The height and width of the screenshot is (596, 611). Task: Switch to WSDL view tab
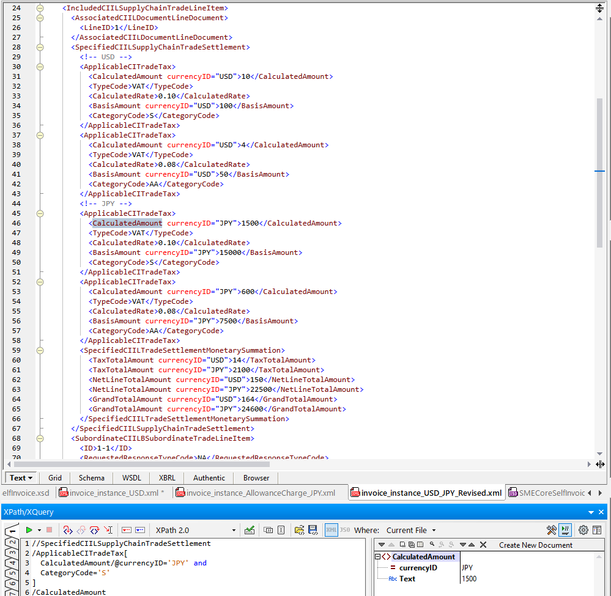131,477
